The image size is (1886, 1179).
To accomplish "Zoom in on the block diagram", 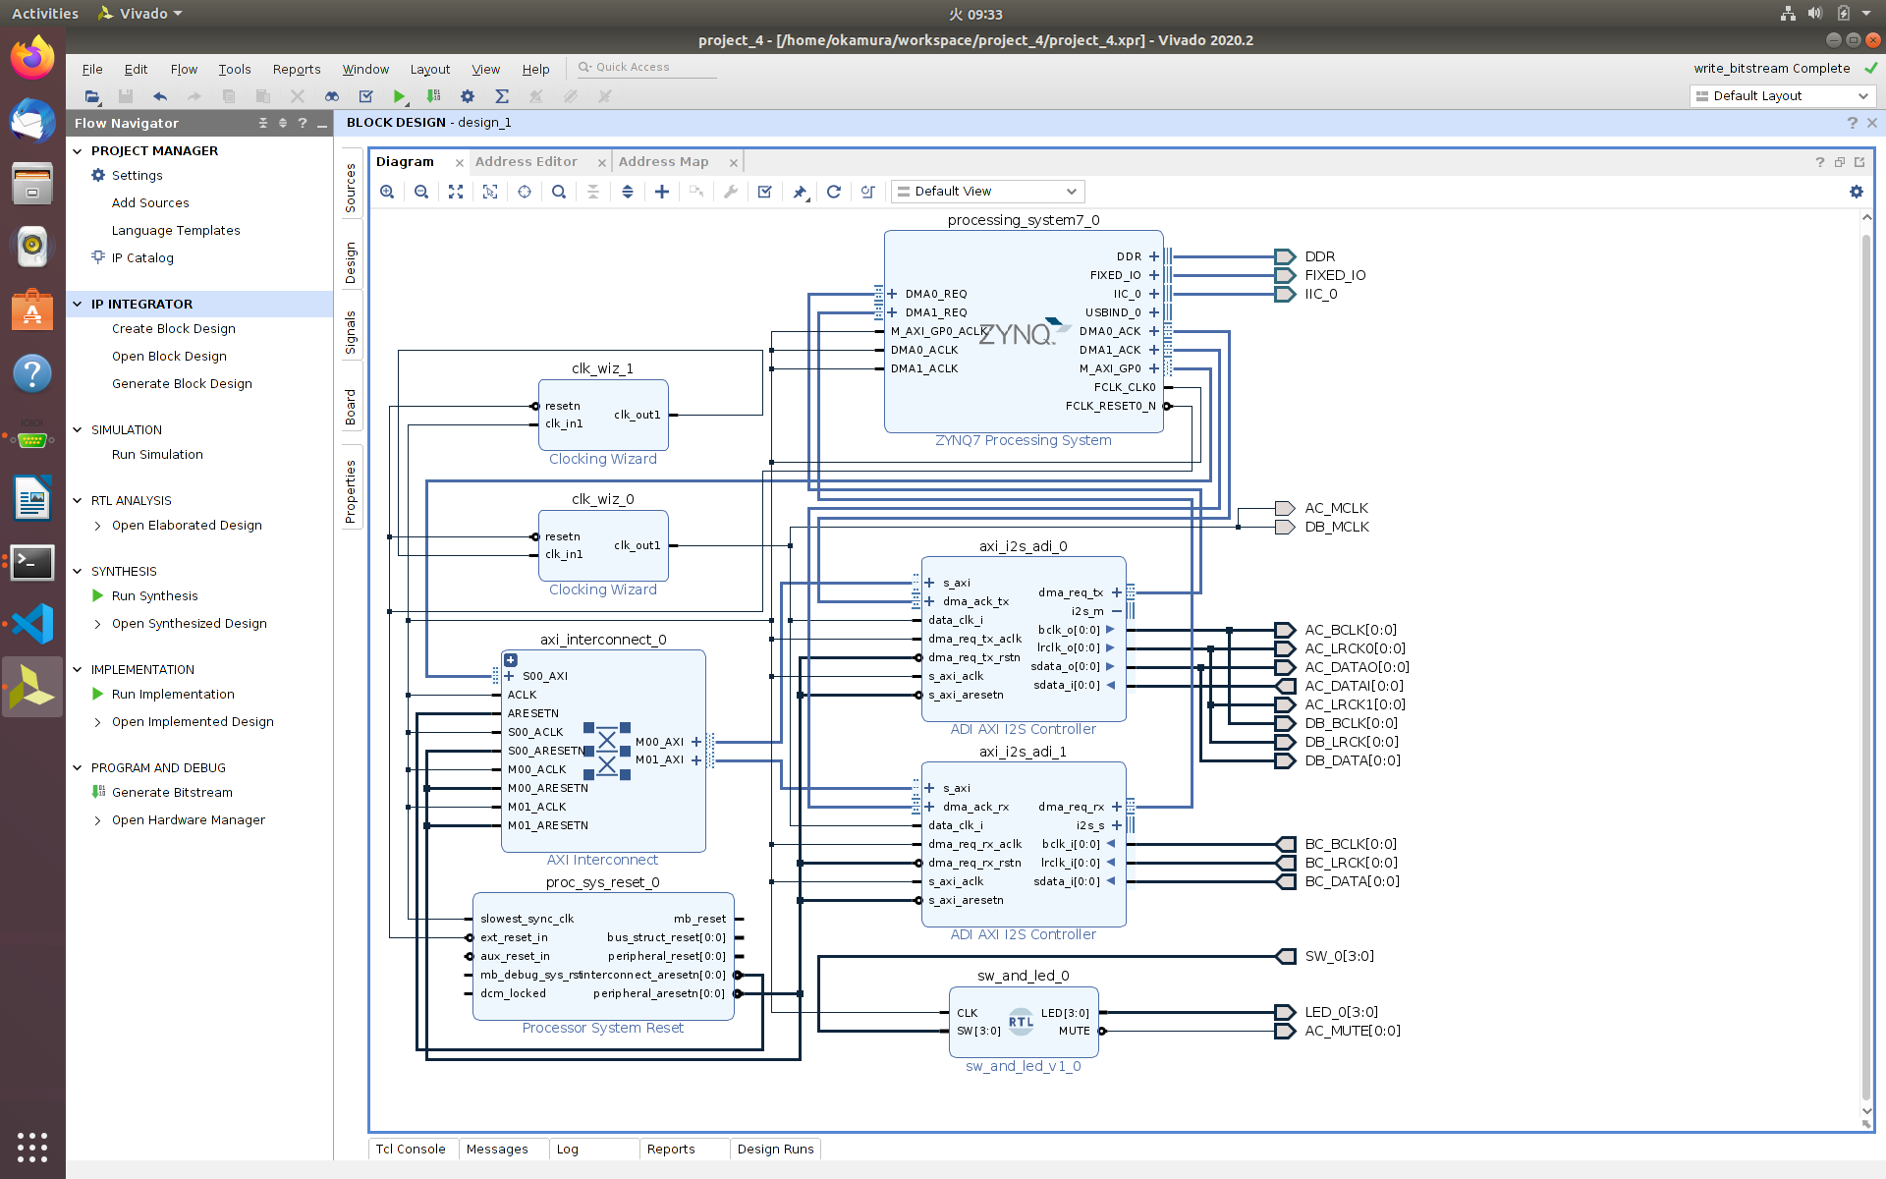I will [387, 192].
